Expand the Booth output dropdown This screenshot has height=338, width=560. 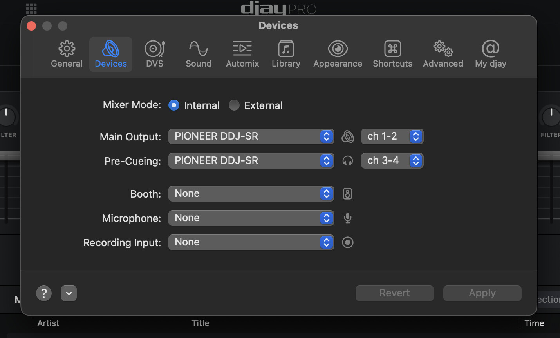(251, 194)
